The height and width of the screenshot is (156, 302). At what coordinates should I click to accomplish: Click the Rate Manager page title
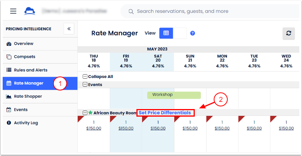(114, 33)
